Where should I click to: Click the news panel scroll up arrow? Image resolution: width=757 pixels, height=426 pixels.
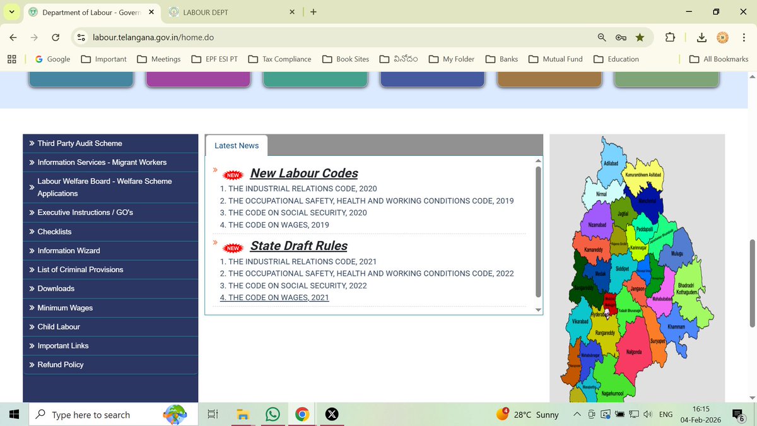[538, 161]
